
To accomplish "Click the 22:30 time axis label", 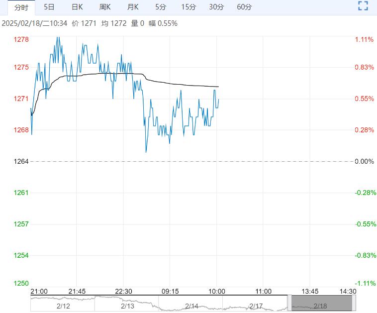I will pyautogui.click(x=123, y=291).
